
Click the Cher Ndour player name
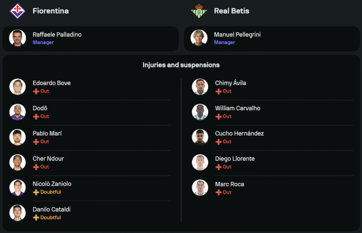pos(48,159)
